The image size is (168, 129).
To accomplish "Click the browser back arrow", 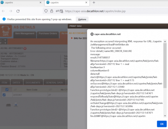I will click(x=3, y=11).
